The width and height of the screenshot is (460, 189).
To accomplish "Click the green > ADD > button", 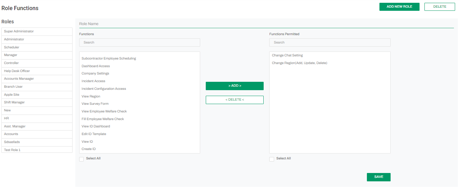I will (x=234, y=86).
